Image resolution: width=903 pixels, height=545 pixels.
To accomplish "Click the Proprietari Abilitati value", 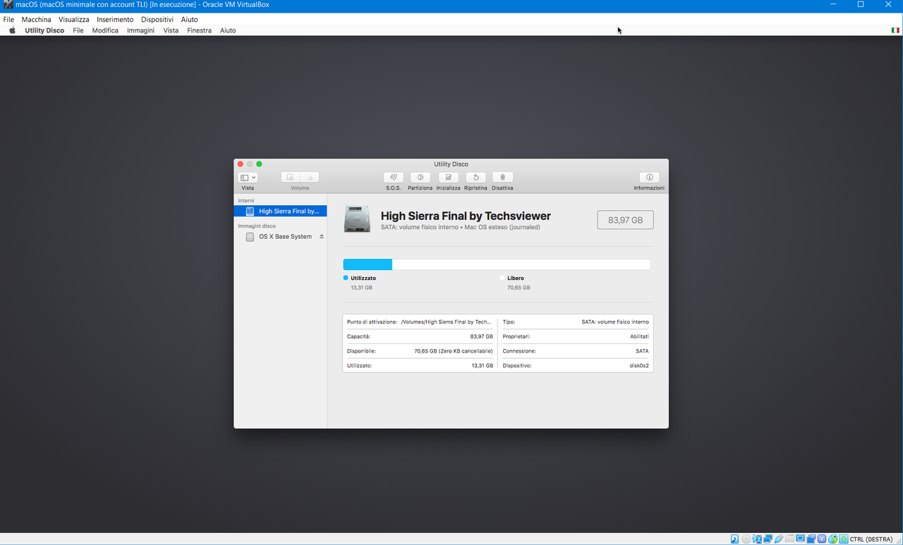I will pyautogui.click(x=639, y=336).
